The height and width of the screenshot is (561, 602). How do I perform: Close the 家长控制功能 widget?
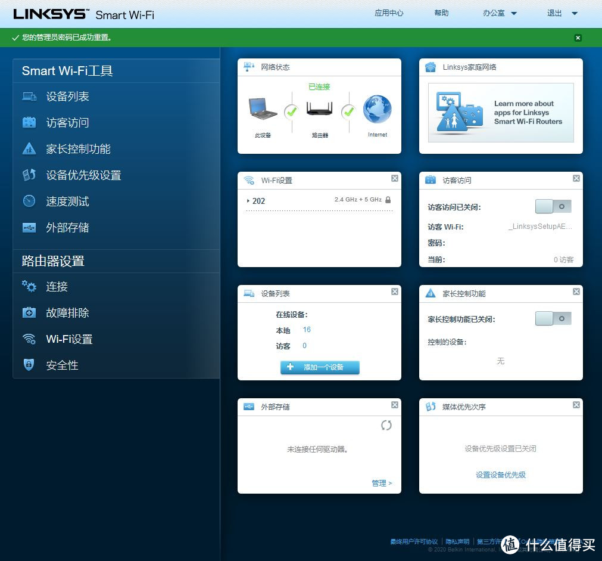point(576,292)
